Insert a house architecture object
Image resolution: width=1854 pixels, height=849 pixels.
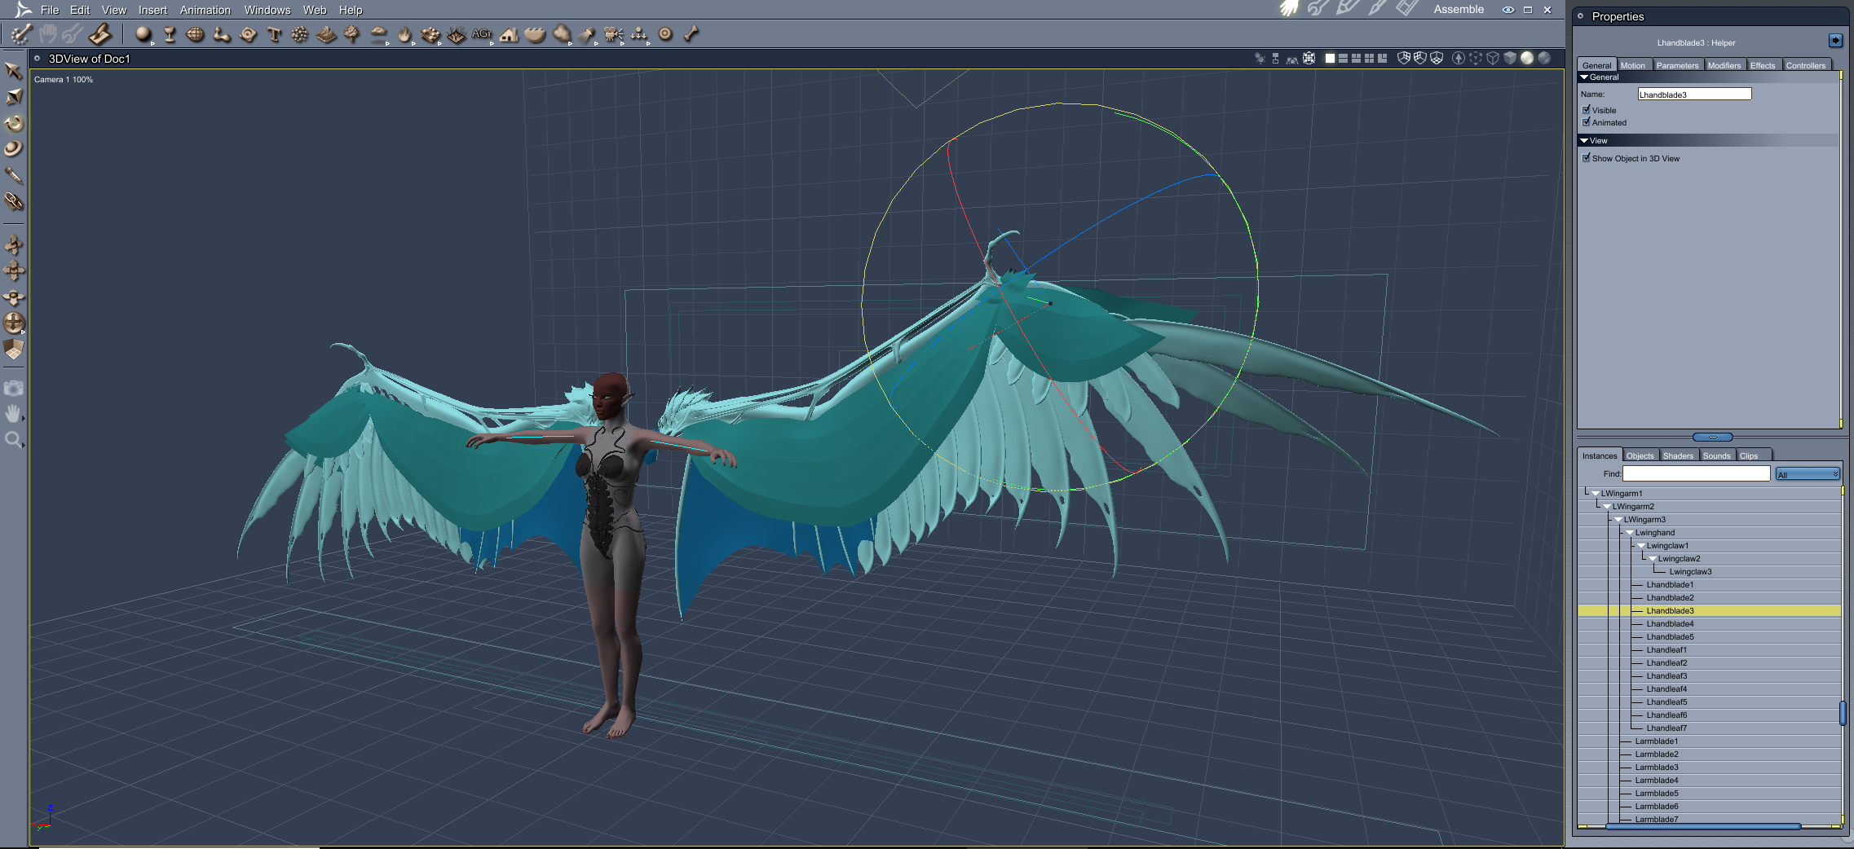509,34
